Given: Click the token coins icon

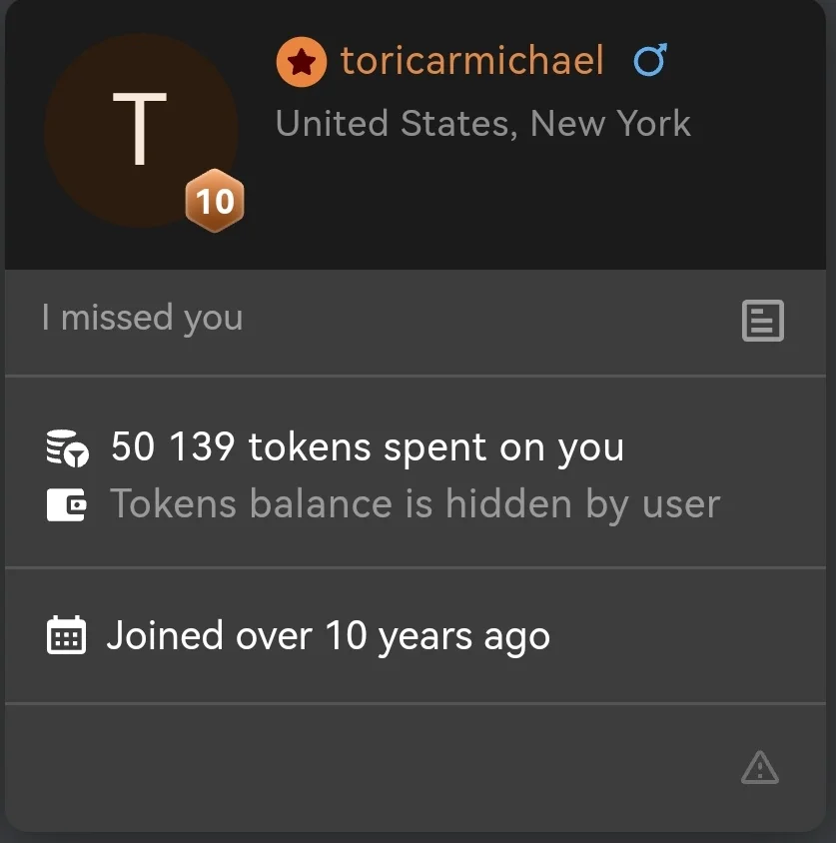Looking at the screenshot, I should click(x=67, y=447).
